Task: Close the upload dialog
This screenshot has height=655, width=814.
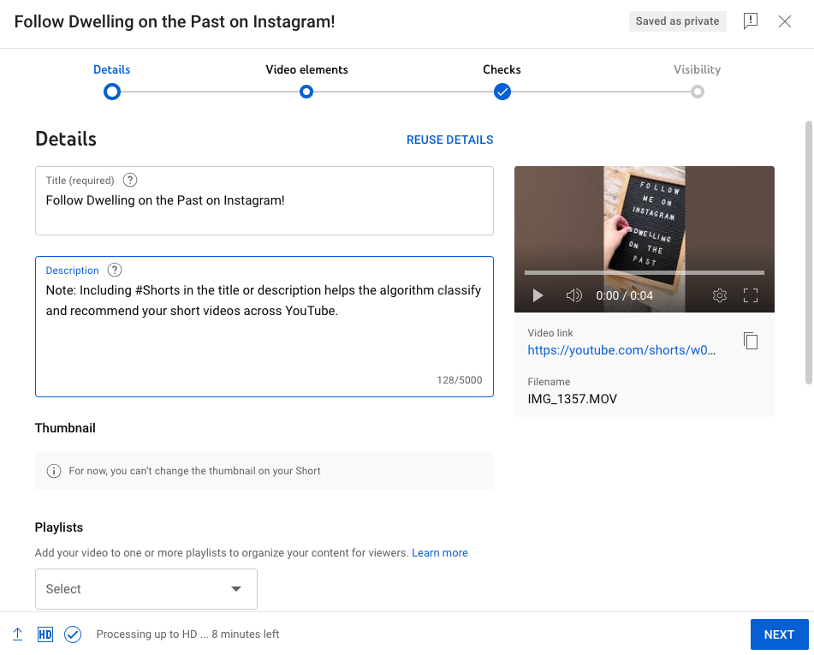Action: (x=785, y=21)
